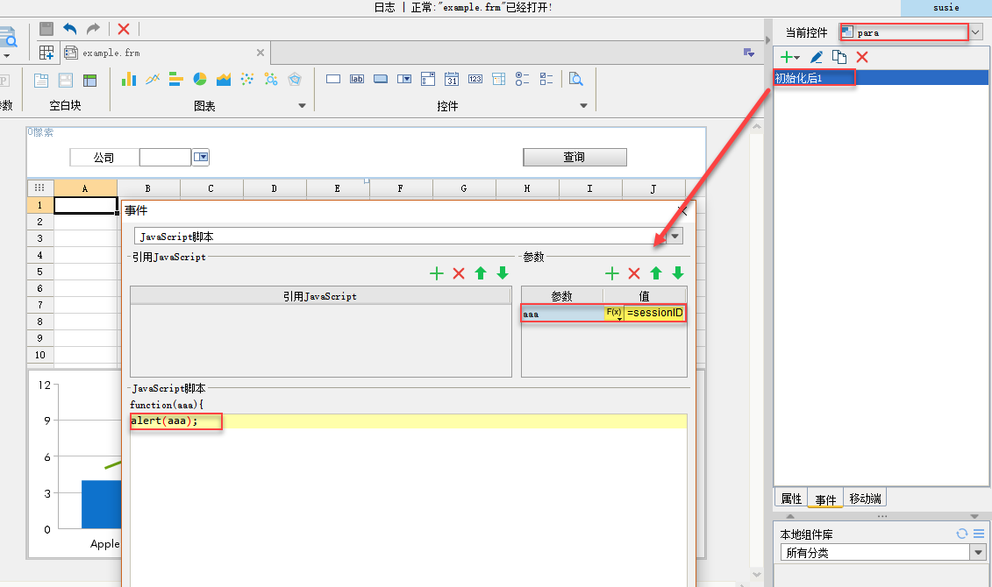
Task: Undo the last action
Action: (x=69, y=28)
